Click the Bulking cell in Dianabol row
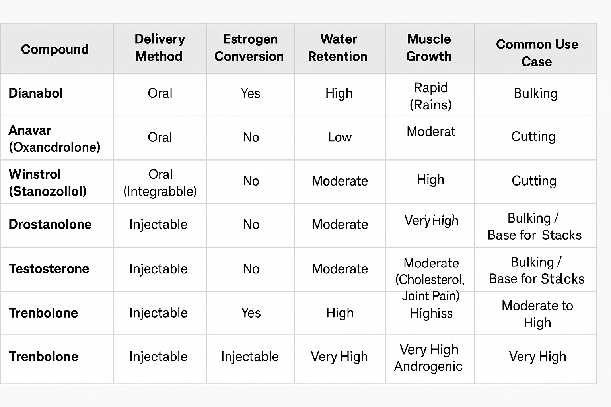Viewport: 611px width, 407px height. pos(535,93)
